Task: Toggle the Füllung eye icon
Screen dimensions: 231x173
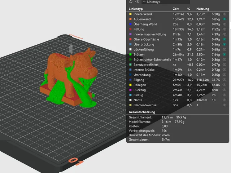Action: click(224, 29)
